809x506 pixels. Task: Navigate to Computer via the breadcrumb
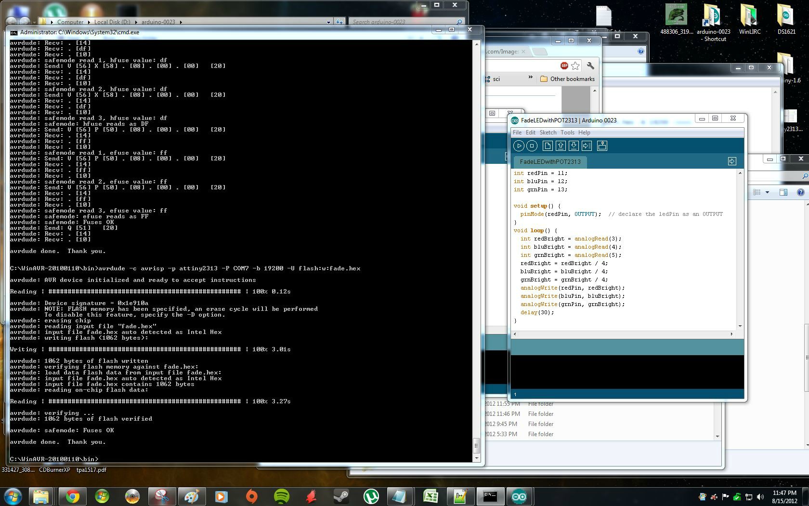coord(70,22)
